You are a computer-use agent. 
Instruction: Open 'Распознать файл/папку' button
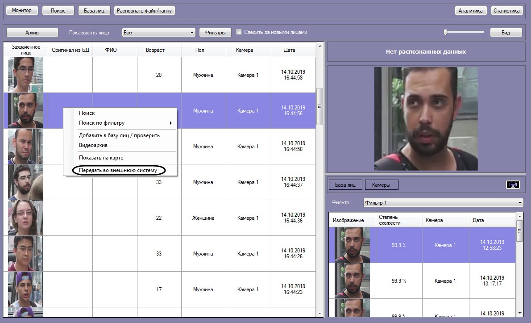(x=144, y=11)
